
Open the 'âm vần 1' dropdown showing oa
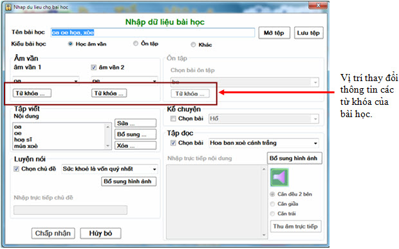(x=46, y=80)
